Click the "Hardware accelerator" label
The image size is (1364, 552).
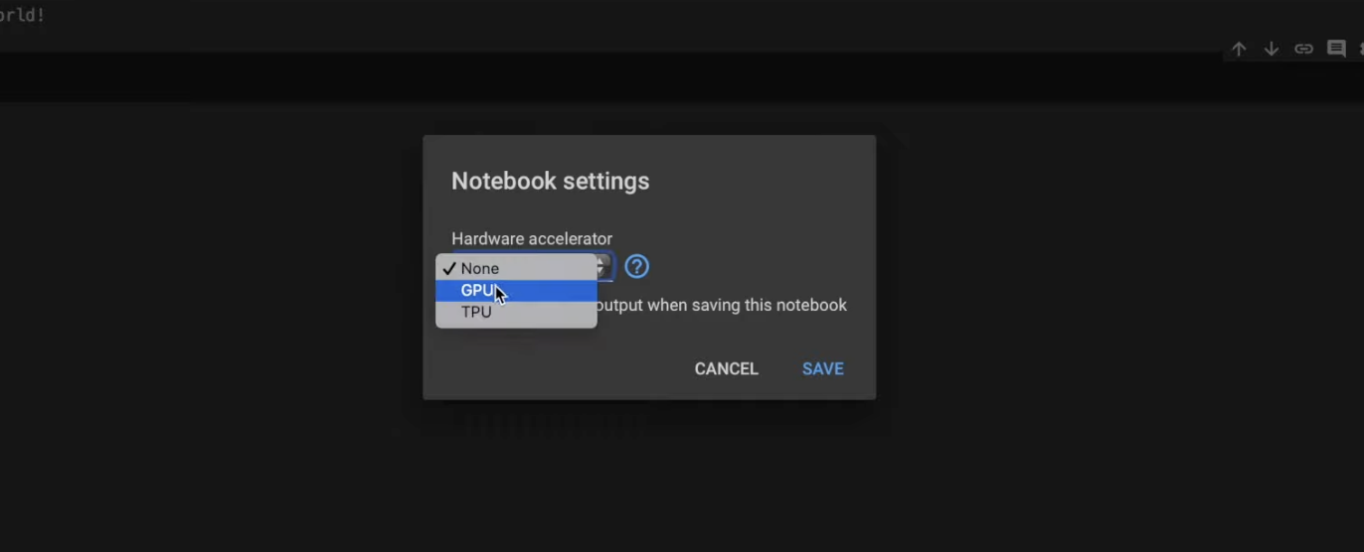pos(532,238)
